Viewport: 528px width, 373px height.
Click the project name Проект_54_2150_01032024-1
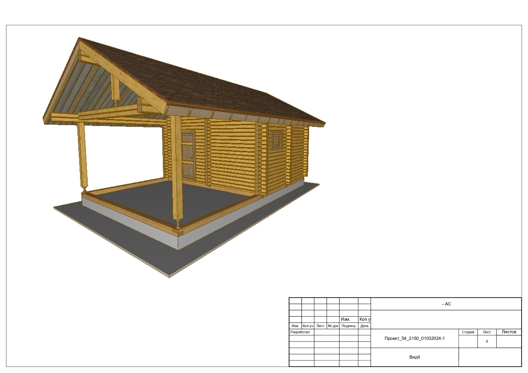(414, 338)
